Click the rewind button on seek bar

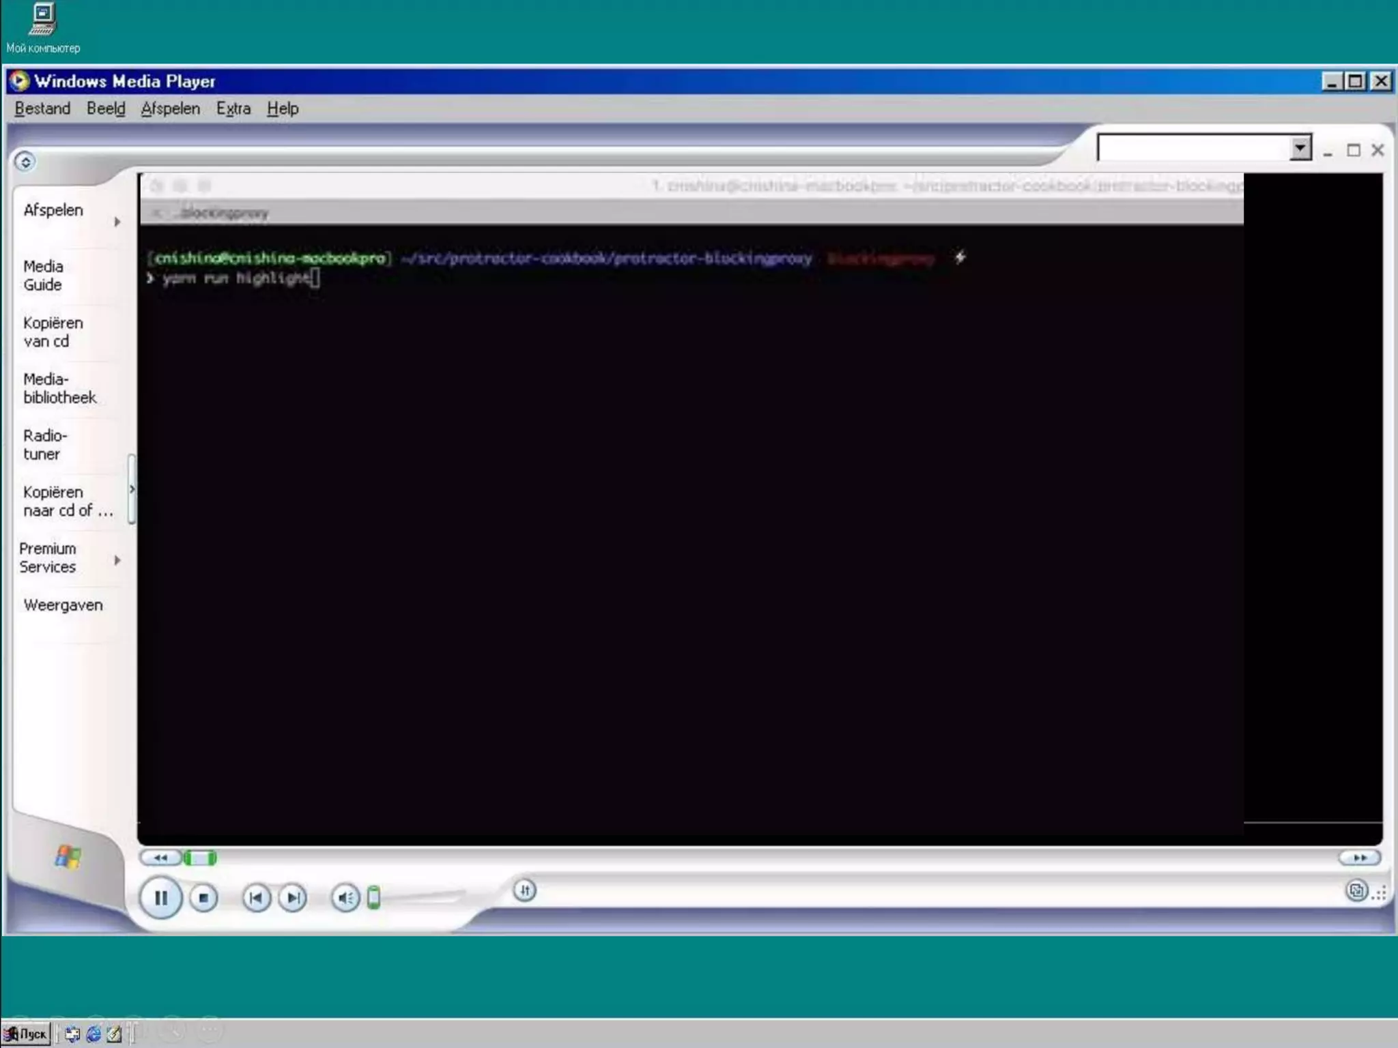160,858
